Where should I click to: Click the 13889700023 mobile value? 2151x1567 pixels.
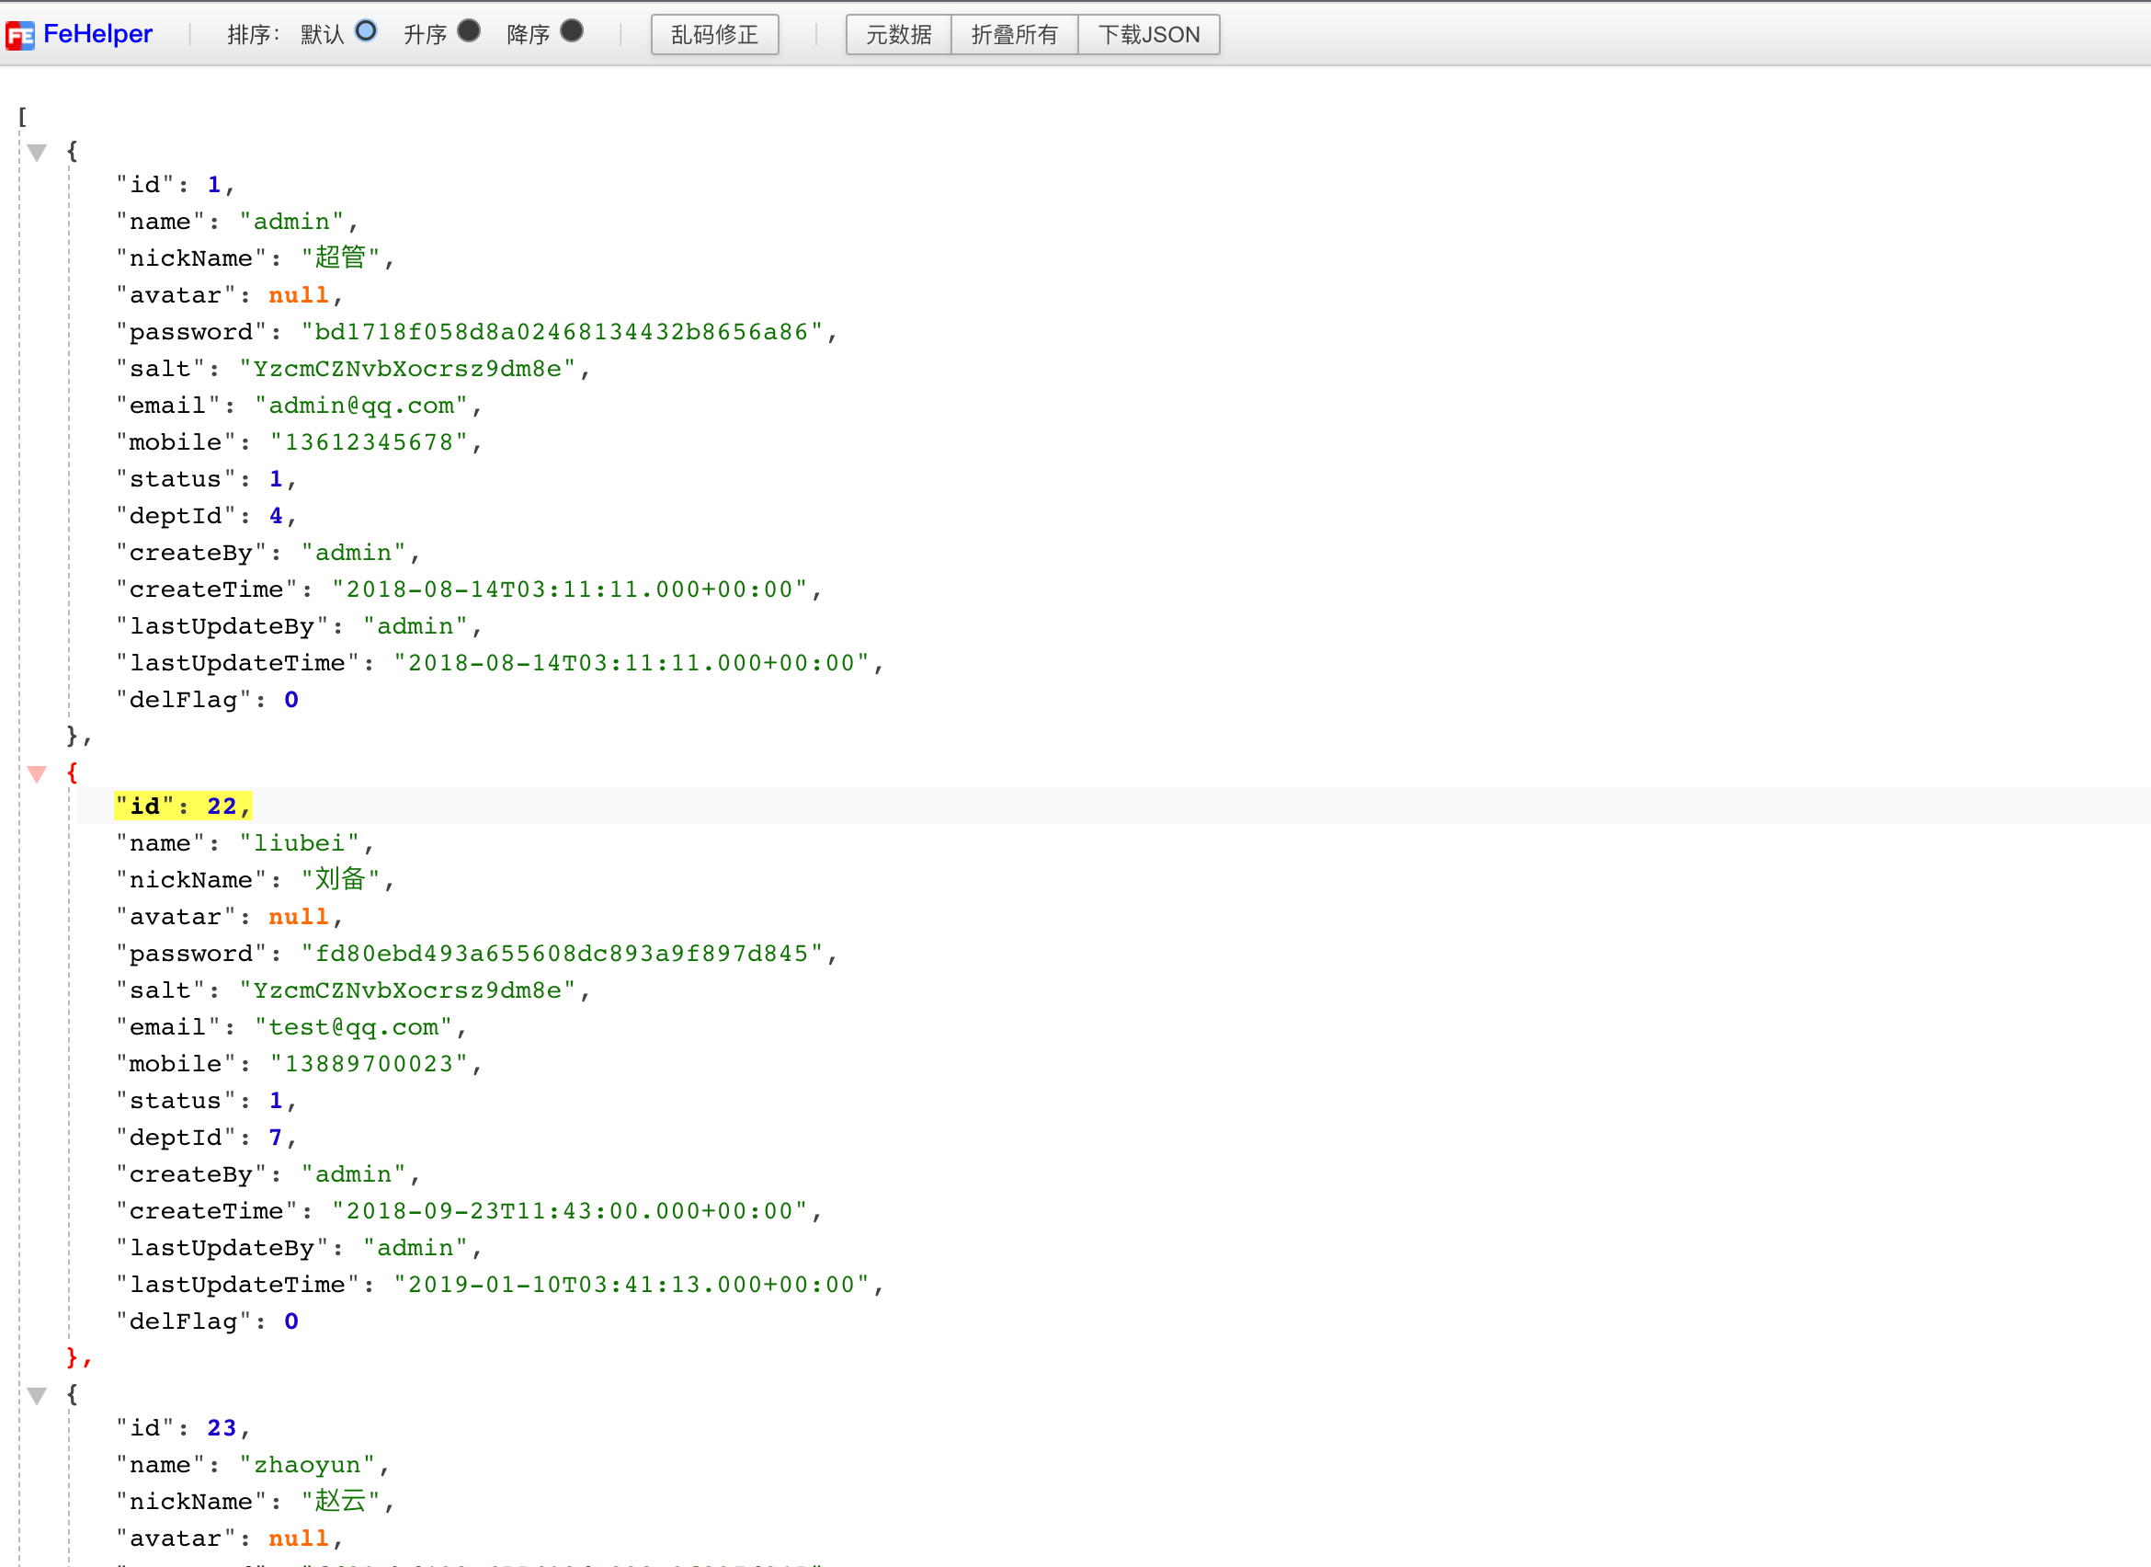coord(369,1064)
